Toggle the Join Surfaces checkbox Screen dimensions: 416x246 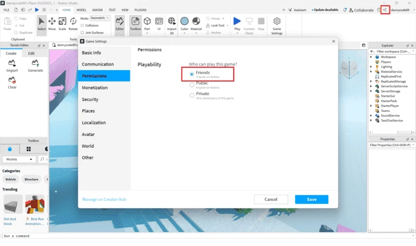[x=82, y=33]
